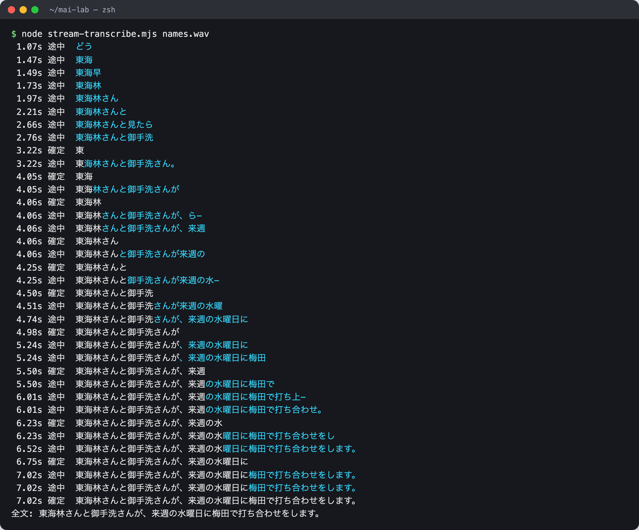Image resolution: width=639 pixels, height=530 pixels.
Task: Click the names.wav argument in command
Action: click(186, 34)
